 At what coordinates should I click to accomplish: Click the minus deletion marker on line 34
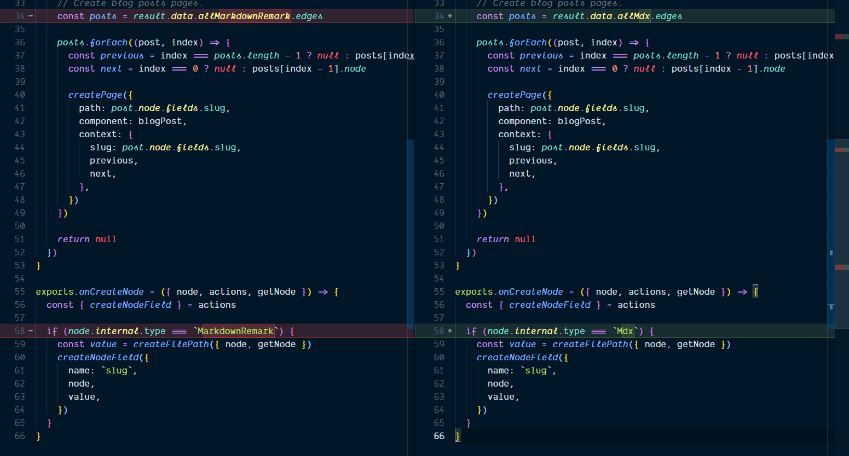[x=31, y=16]
